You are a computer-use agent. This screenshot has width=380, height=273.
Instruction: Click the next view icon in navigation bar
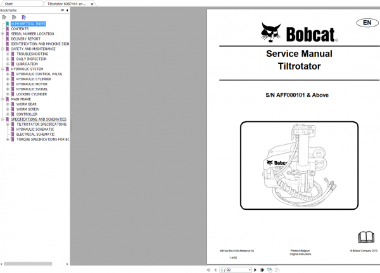tap(277, 270)
